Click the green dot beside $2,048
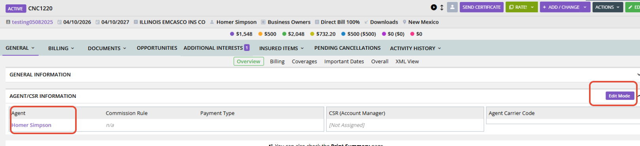 (x=284, y=34)
